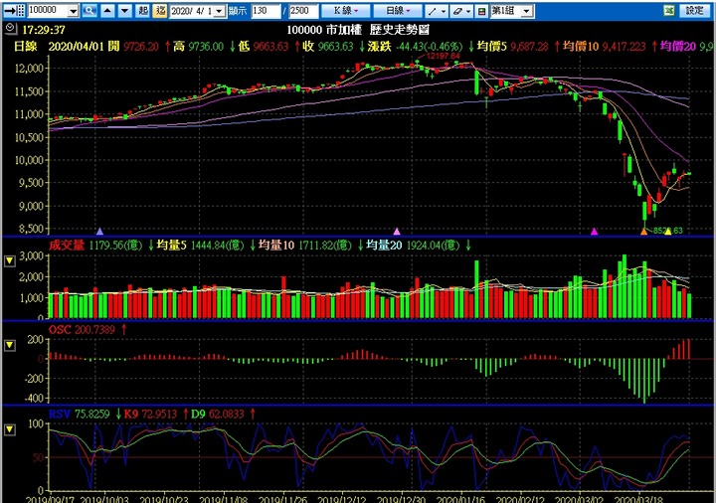The height and width of the screenshot is (503, 716).
Task: Click the chart layout panel icon
Action: [x=481, y=11]
